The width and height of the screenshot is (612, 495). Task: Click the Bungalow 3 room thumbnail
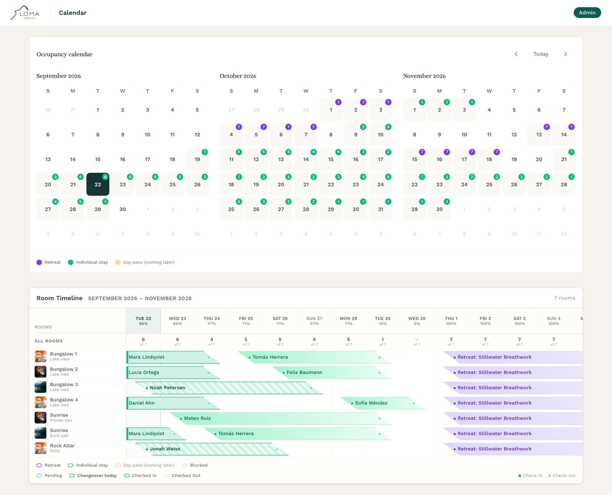click(41, 387)
